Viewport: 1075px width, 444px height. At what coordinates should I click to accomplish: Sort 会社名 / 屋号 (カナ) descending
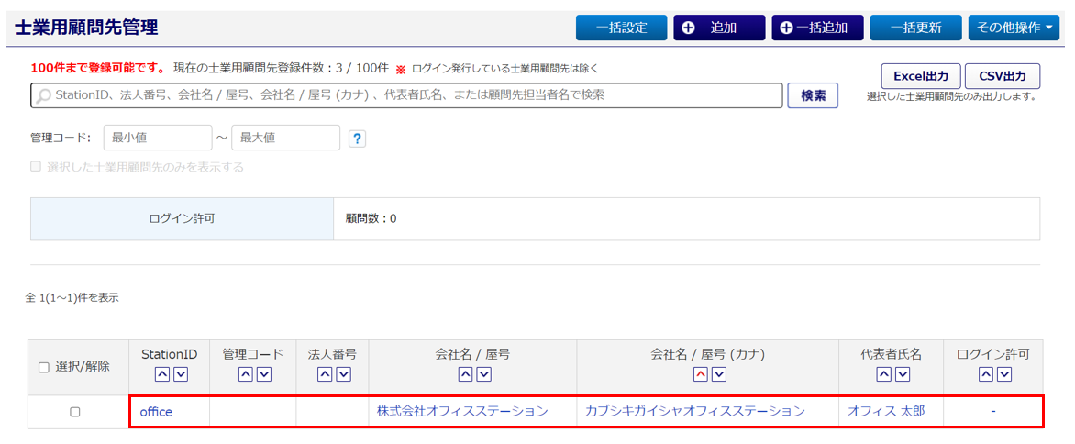click(x=718, y=374)
